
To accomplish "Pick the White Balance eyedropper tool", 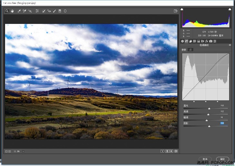I will pyautogui.click(x=19, y=11).
